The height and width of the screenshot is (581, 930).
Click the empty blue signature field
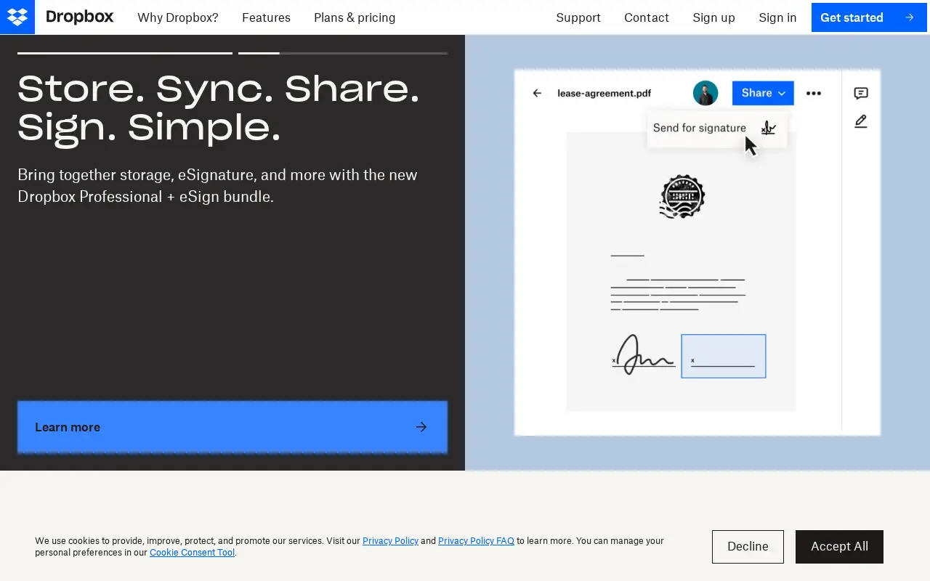click(x=724, y=356)
